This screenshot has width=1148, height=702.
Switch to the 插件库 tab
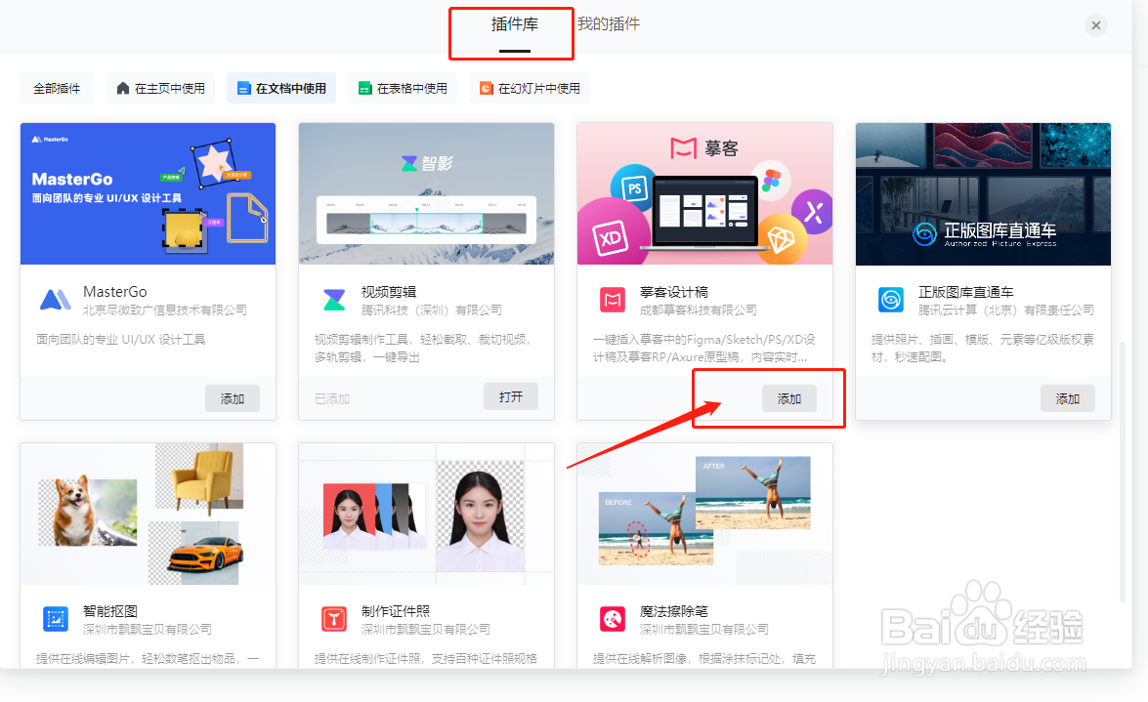tap(514, 24)
